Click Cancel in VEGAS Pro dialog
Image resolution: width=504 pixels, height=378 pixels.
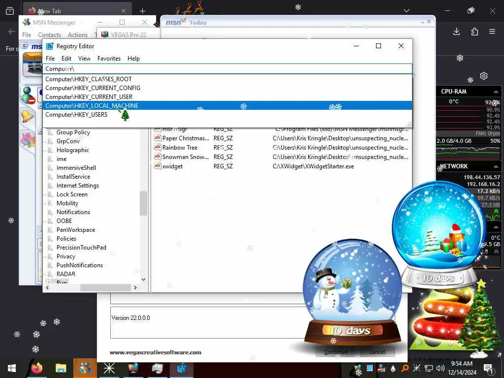pos(377,351)
